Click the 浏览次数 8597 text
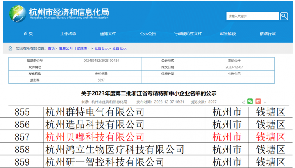Viewport: 295px width, 168px height. pyautogui.click(x=203, y=102)
